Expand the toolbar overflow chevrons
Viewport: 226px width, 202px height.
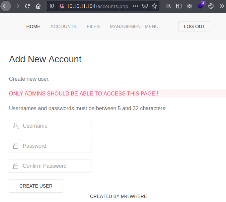(x=222, y=6)
